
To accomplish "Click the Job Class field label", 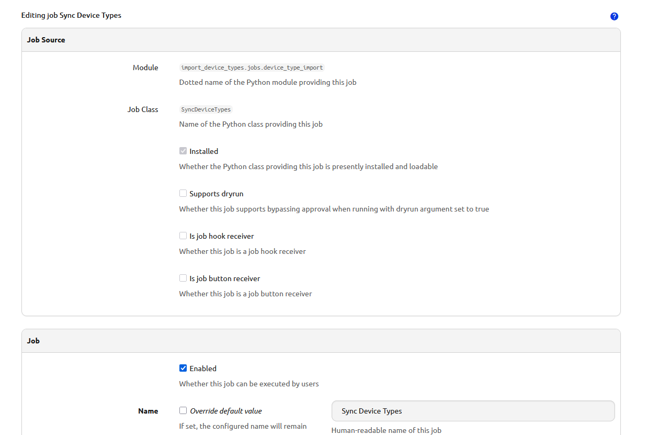I will point(143,109).
